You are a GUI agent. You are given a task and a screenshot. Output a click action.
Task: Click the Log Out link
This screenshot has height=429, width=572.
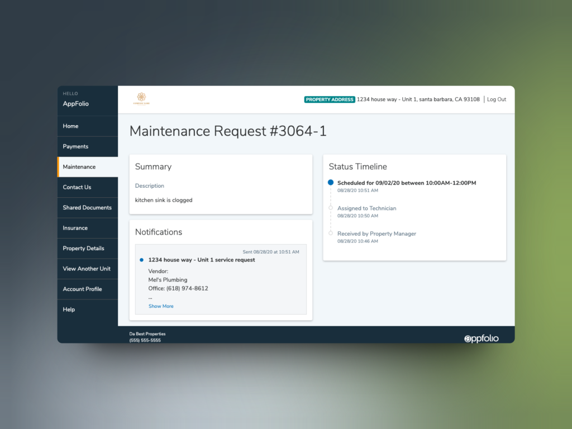pyautogui.click(x=496, y=99)
